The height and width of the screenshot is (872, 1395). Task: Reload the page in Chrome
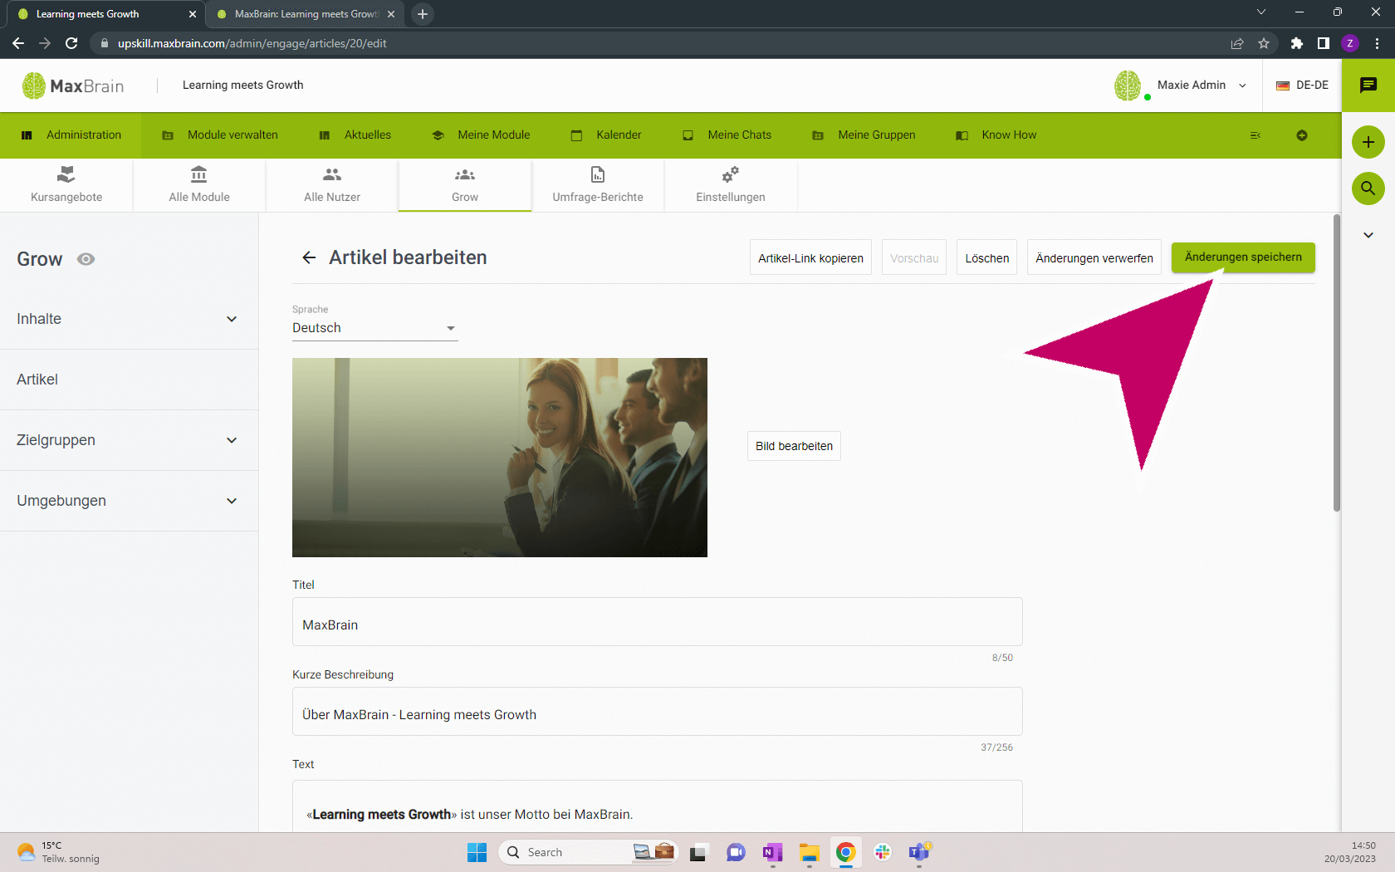click(x=71, y=43)
